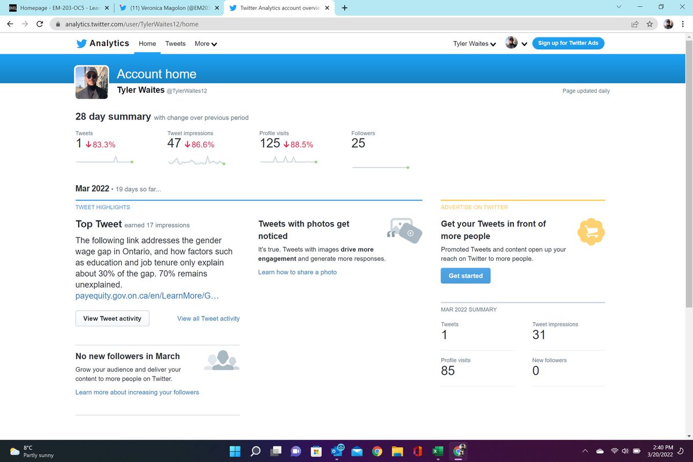This screenshot has height=462, width=693.
Task: Click the Profile visits sparkline chart
Action: coord(289,160)
